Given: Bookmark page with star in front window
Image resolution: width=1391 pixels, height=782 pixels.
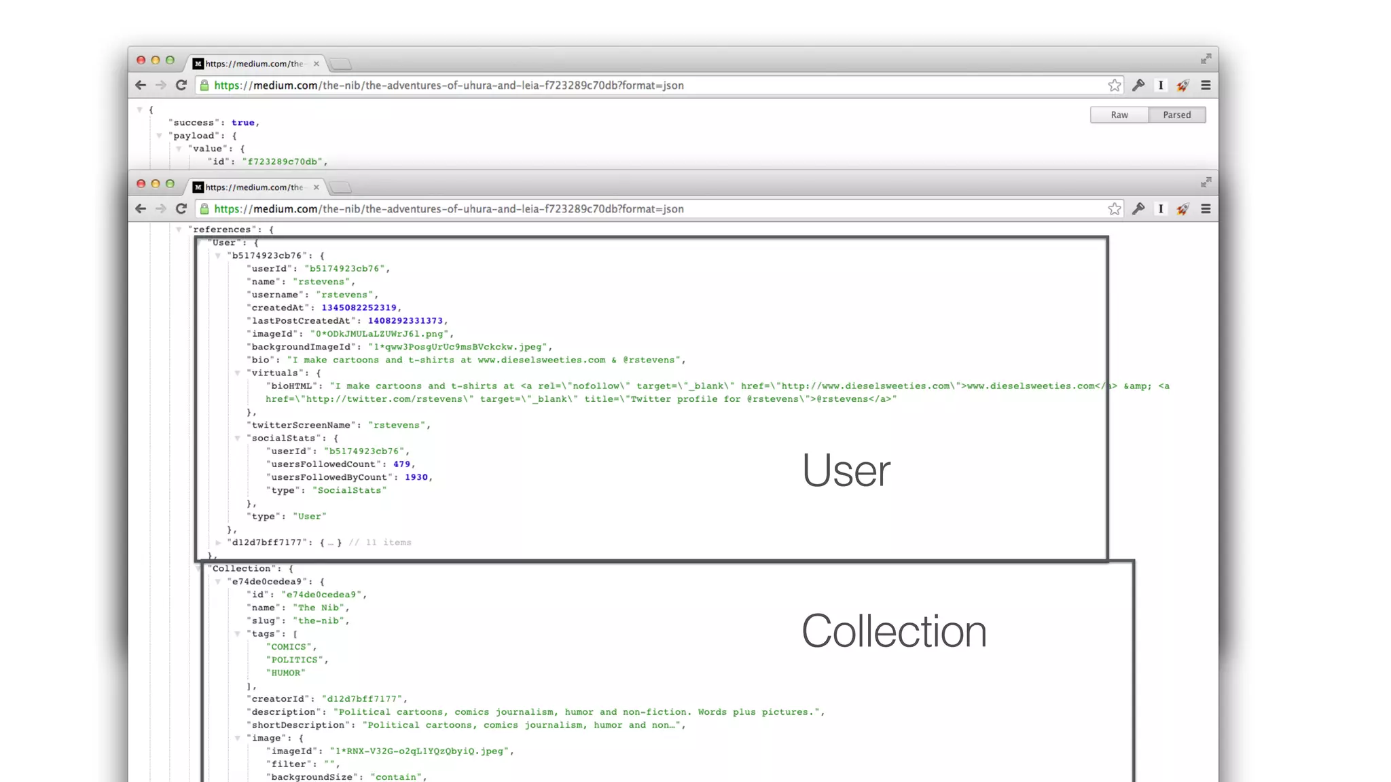Looking at the screenshot, I should coord(1115,208).
